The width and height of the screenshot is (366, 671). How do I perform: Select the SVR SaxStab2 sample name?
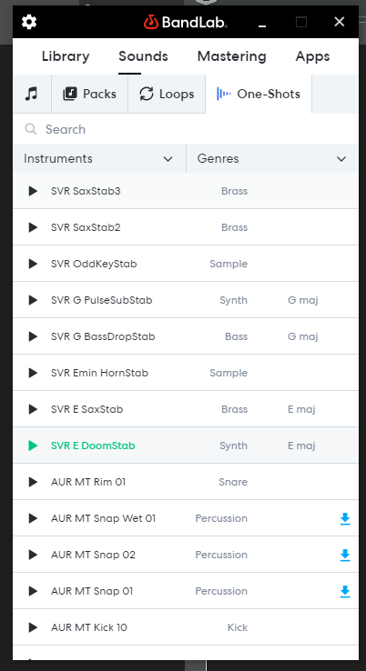pyautogui.click(x=86, y=227)
